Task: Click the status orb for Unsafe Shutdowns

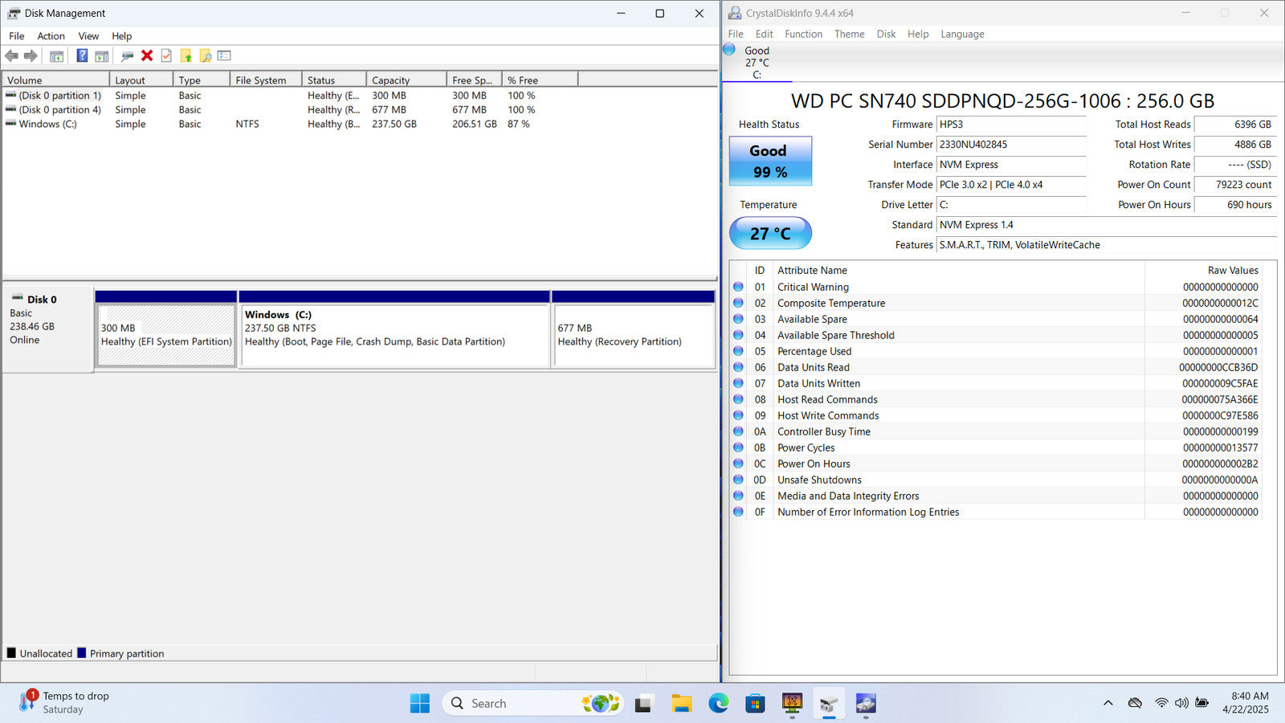Action: [x=738, y=480]
